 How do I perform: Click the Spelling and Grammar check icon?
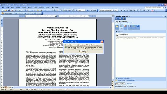coord(25,10)
